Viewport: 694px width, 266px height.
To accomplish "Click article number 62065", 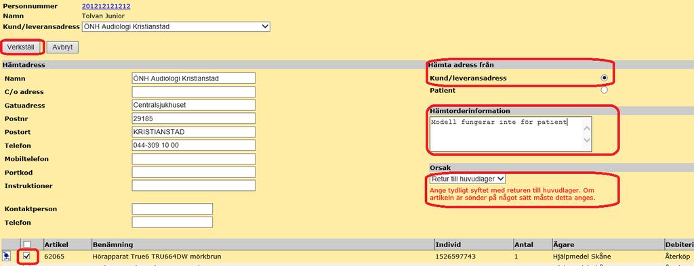I will tap(54, 257).
